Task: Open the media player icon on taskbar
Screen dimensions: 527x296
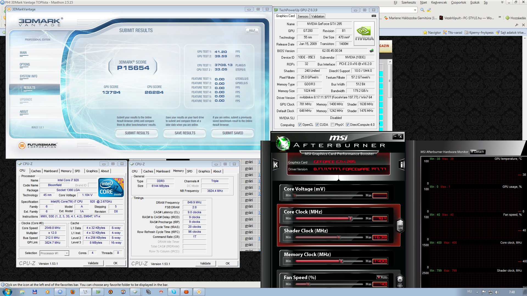Action: click(47, 292)
